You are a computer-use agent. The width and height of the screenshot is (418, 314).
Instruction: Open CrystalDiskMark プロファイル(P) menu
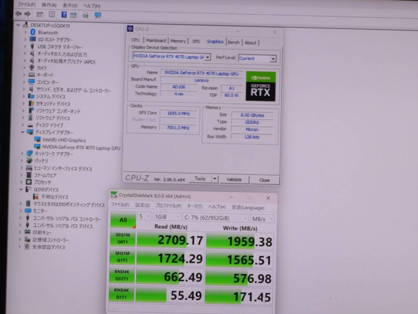tap(168, 206)
